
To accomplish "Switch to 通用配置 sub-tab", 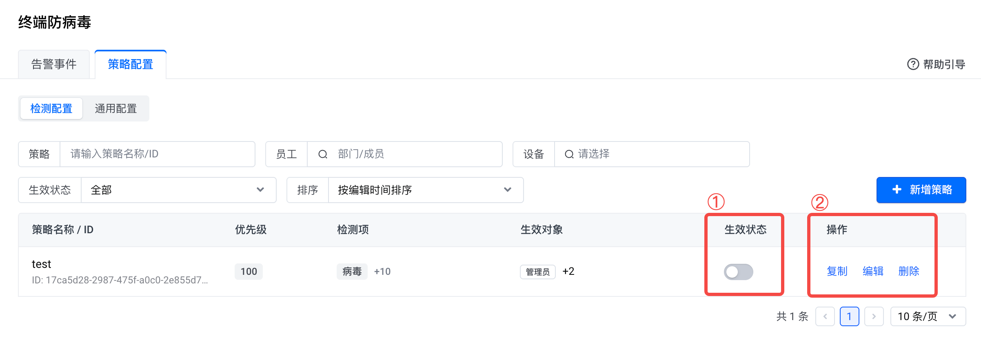I will tap(116, 108).
